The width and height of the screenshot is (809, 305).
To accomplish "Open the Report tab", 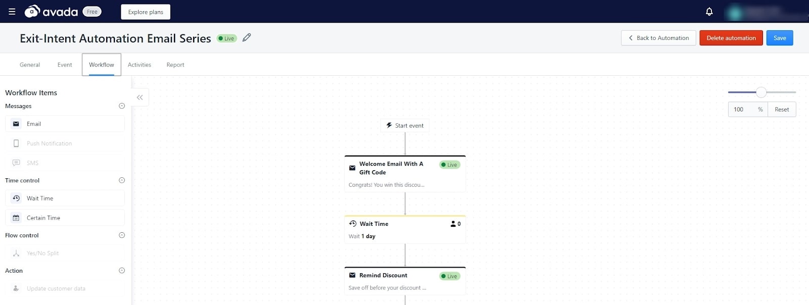I will coord(175,65).
